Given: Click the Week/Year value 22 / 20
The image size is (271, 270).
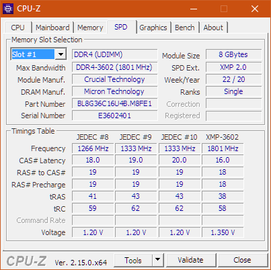Looking at the screenshot, I should click(233, 79).
